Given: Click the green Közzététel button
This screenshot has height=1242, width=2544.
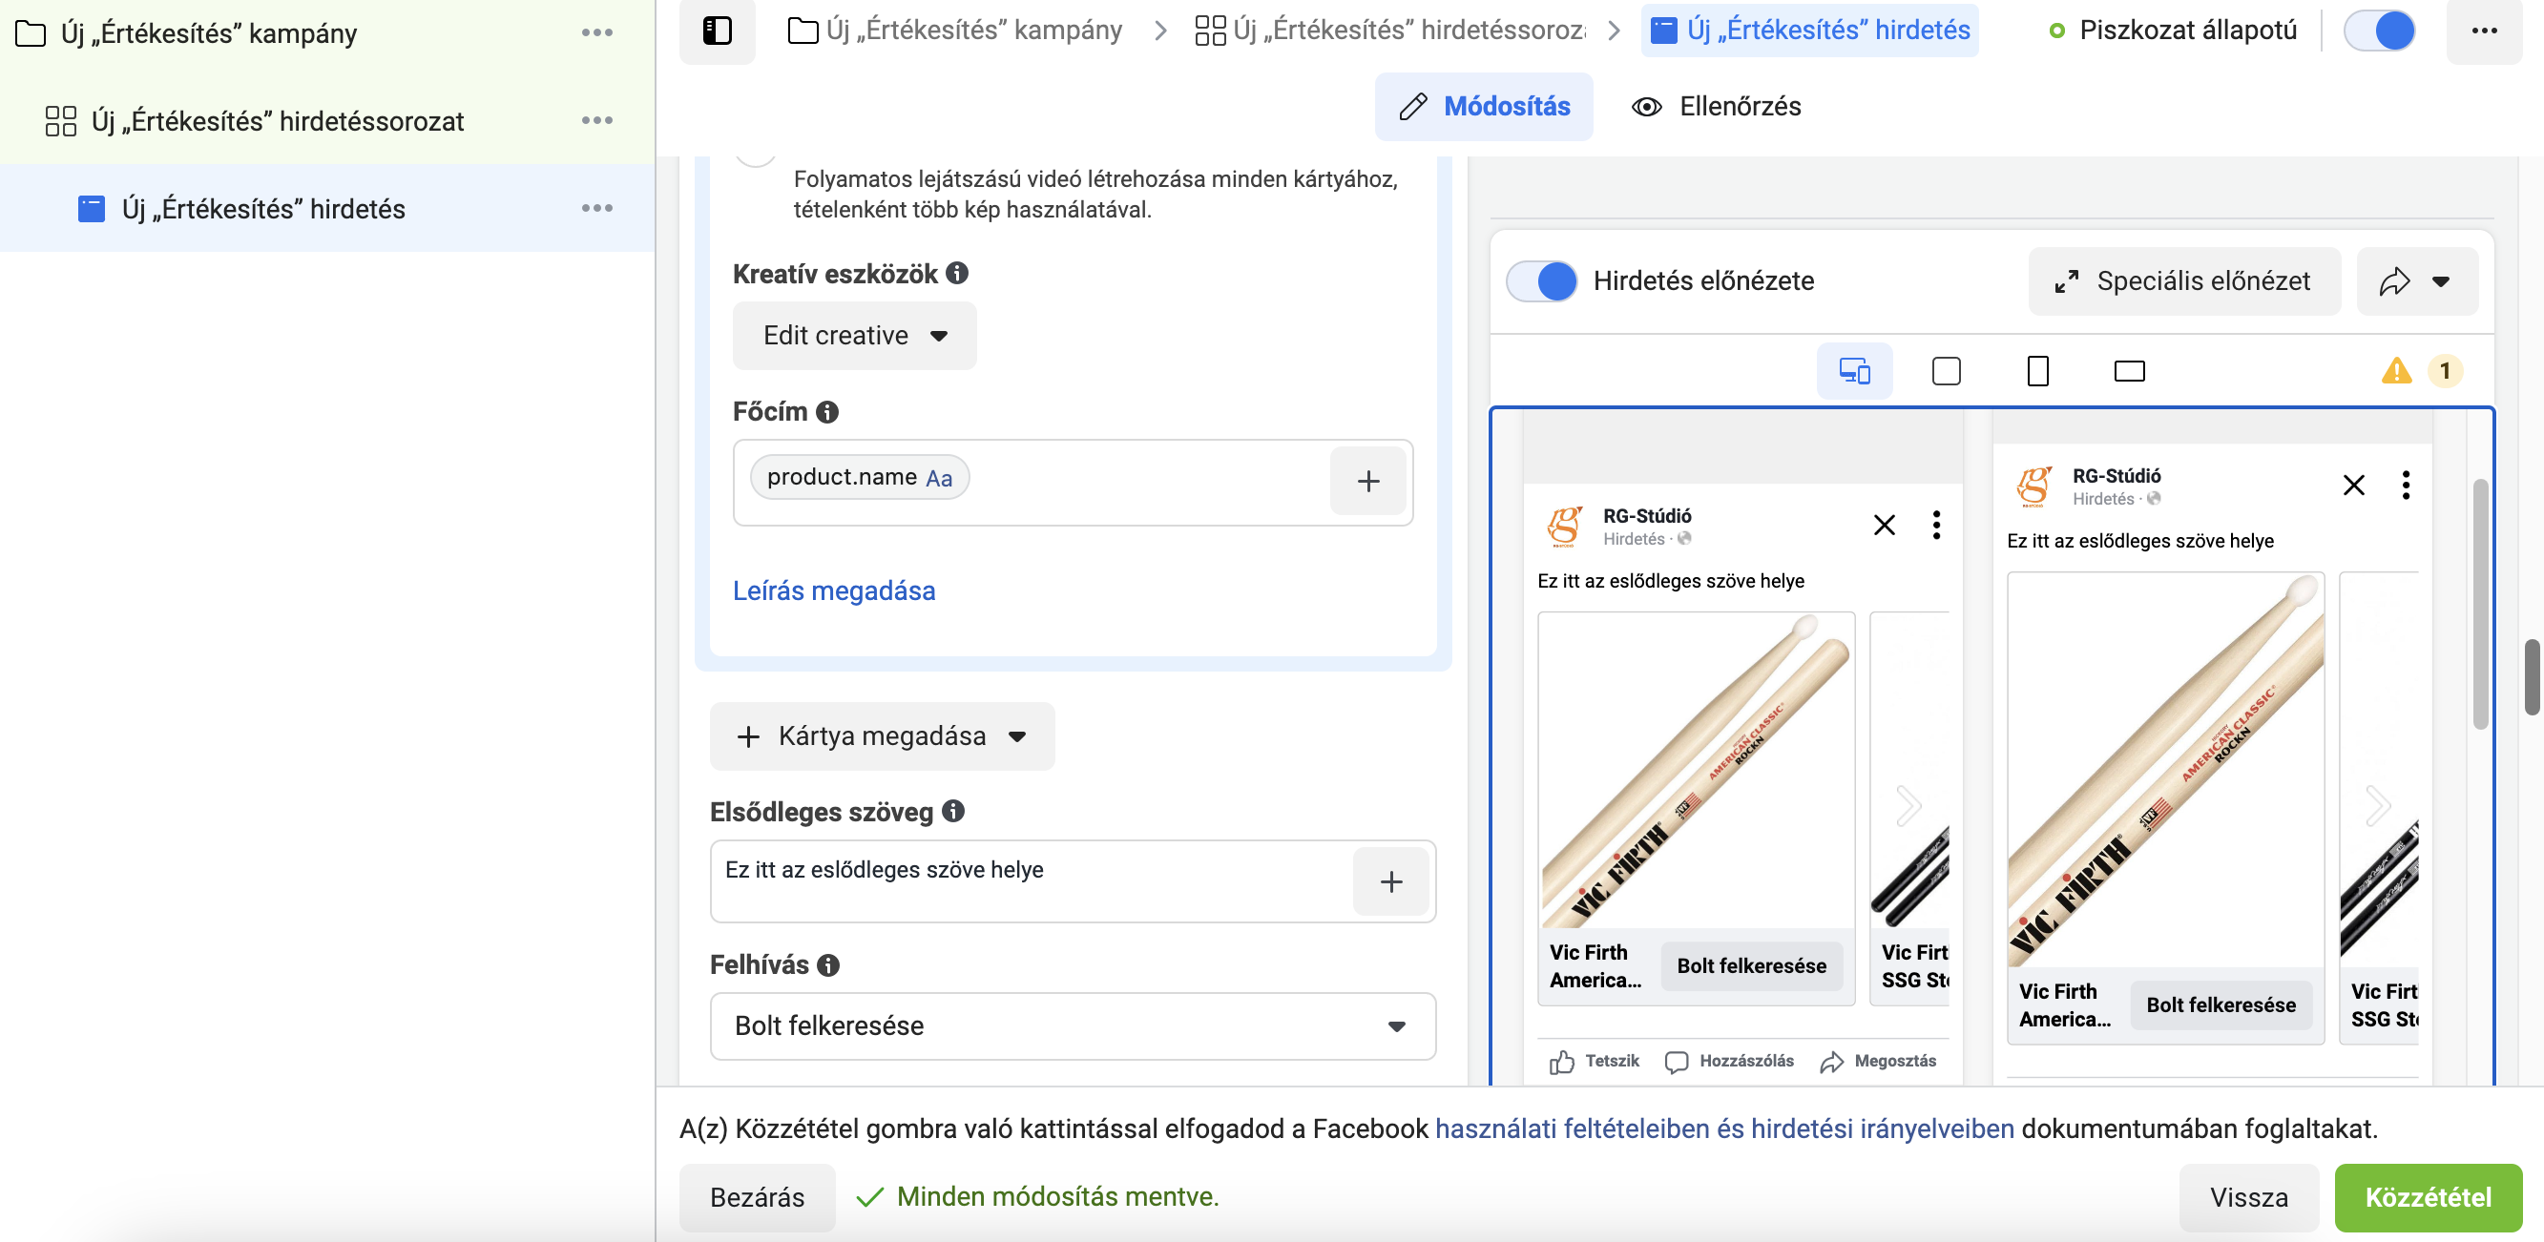Looking at the screenshot, I should [2429, 1197].
